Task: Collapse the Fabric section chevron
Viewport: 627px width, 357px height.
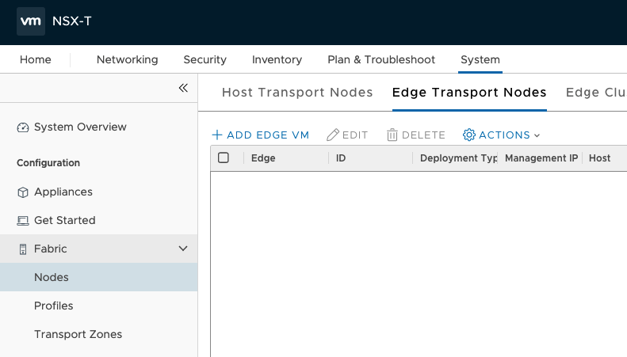Action: pos(183,249)
